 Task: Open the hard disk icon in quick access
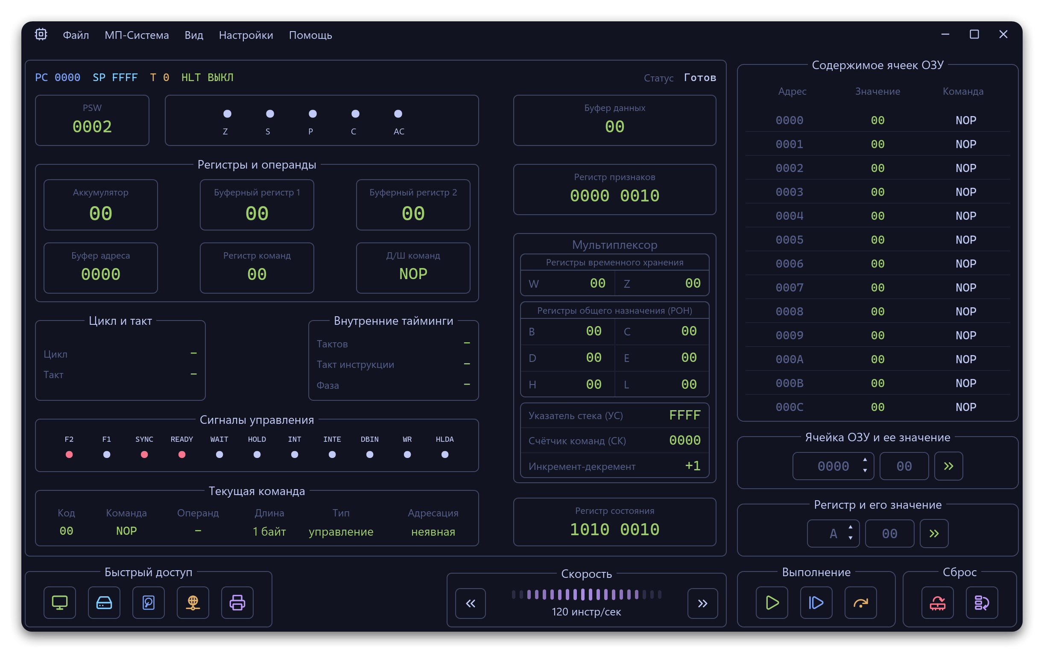149,603
